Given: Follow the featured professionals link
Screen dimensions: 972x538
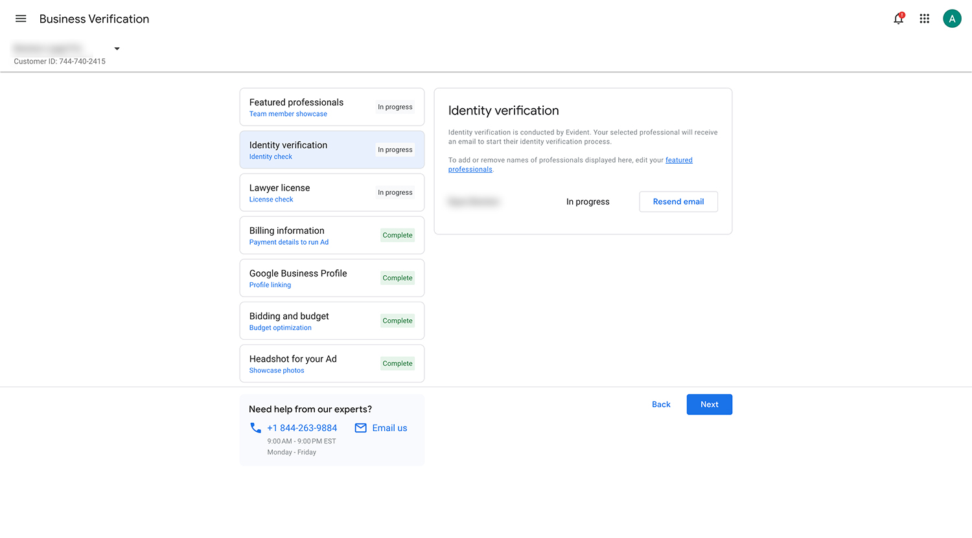Looking at the screenshot, I should click(678, 161).
